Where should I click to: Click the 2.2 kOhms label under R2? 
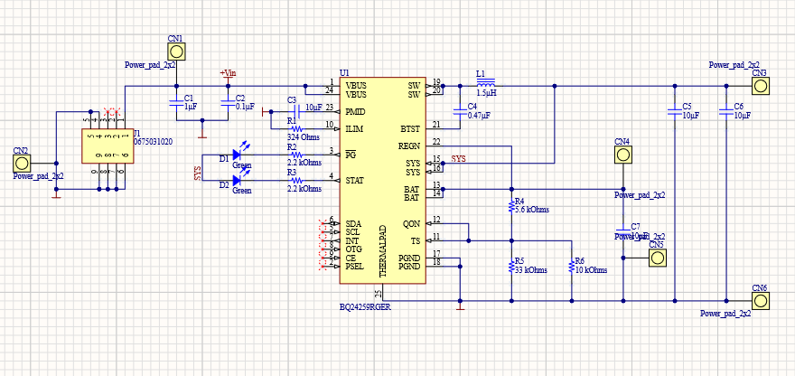(304, 163)
